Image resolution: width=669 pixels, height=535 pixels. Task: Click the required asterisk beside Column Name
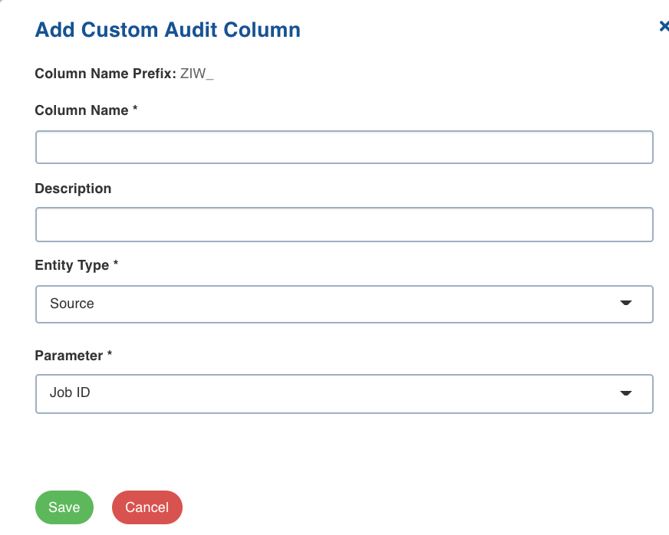(135, 108)
